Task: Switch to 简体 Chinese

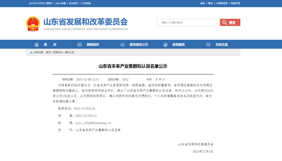Action: [203, 3]
